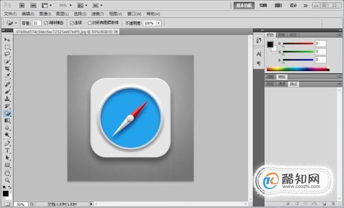The width and height of the screenshot is (344, 208).
Task: Select the 基本功能 workspace button
Action: [x=244, y=6]
